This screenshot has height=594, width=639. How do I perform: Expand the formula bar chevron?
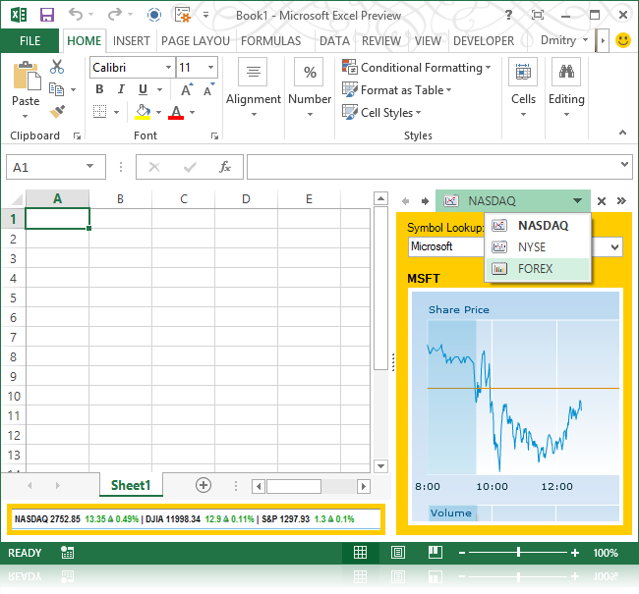(x=624, y=165)
